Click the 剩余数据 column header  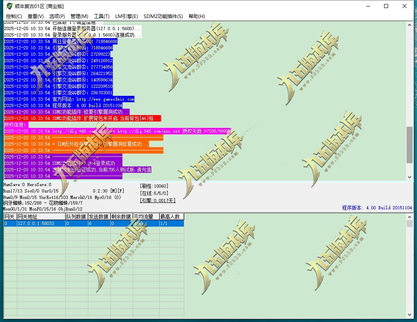point(122,217)
